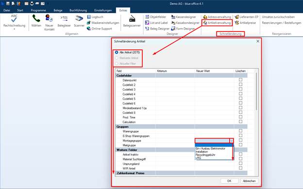Viewport: 303px width, 189px height.
Task: Switch to the Buchführung tab
Action: coord(78,10)
